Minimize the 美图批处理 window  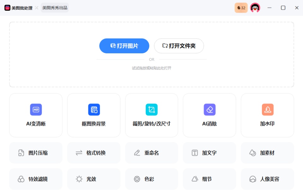click(x=269, y=8)
